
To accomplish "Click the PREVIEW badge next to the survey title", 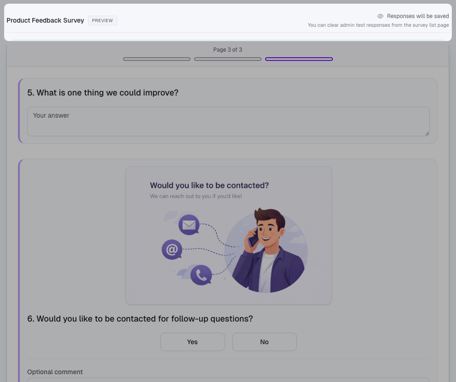I will [x=102, y=20].
